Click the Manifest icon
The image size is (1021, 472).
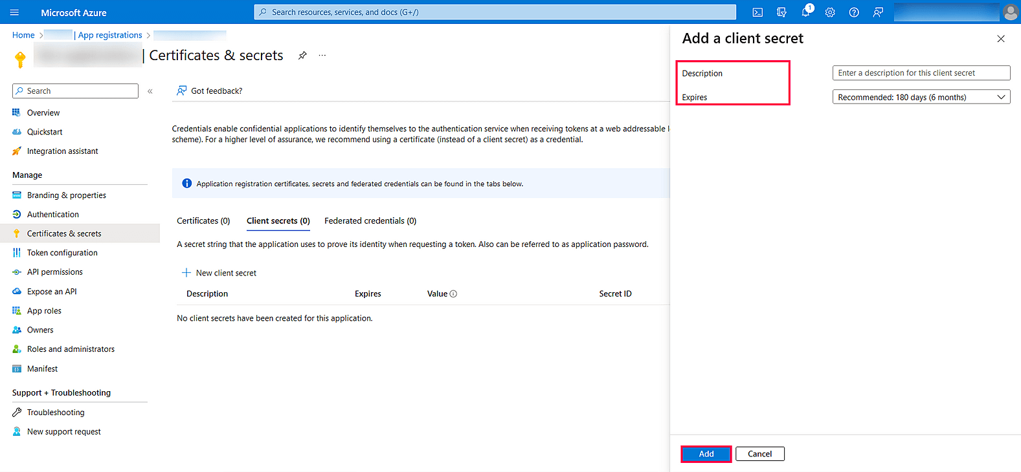17,369
